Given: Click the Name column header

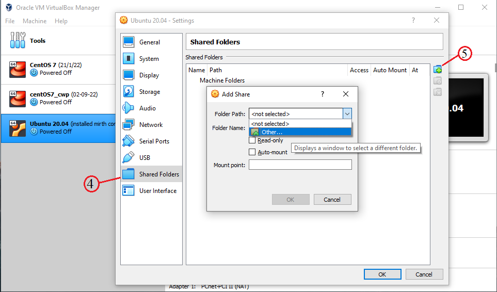Looking at the screenshot, I should pyautogui.click(x=197, y=70).
